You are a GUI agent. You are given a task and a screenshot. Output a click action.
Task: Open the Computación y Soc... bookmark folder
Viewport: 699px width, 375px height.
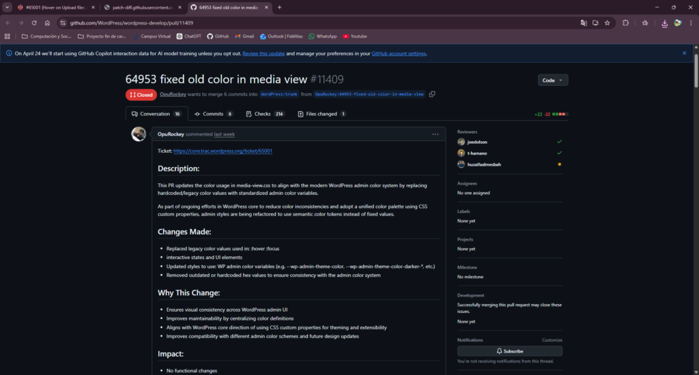click(46, 37)
